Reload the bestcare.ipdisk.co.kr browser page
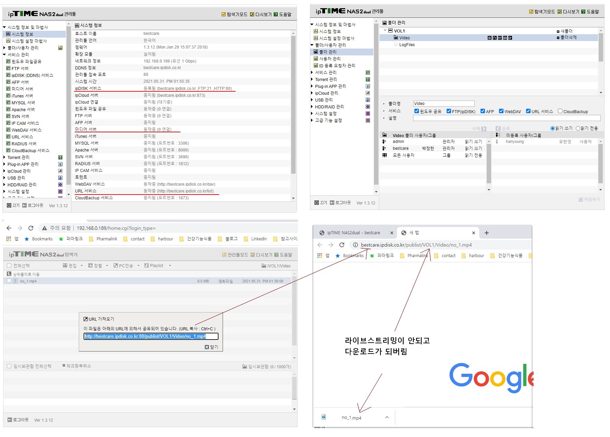 [342, 245]
